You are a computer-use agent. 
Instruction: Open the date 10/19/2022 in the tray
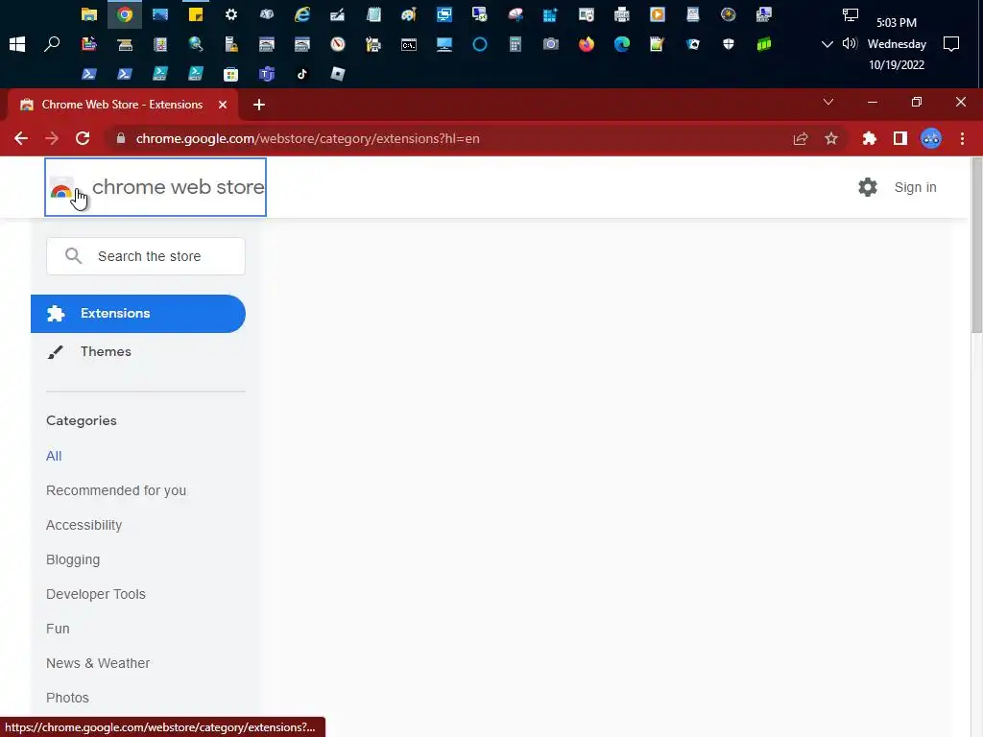tap(897, 64)
